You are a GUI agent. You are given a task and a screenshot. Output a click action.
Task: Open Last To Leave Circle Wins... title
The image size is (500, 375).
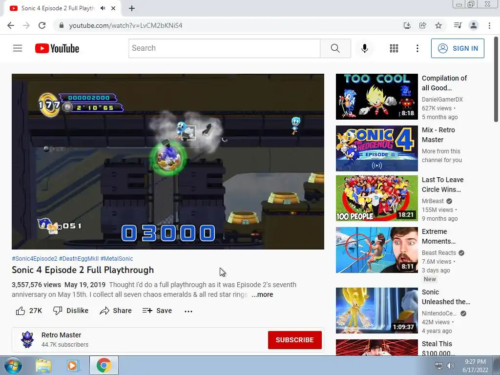442,185
